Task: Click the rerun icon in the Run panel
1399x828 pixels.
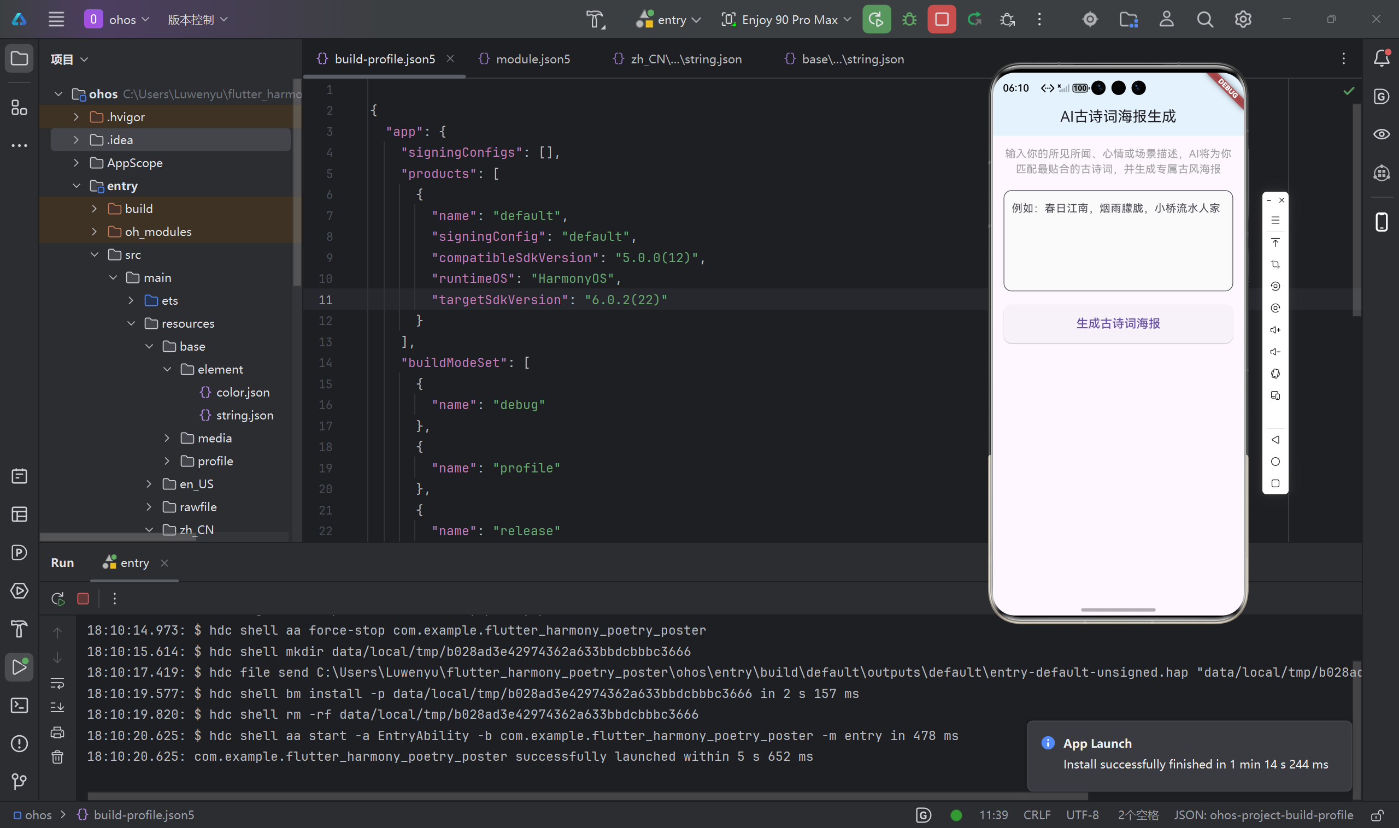Action: pyautogui.click(x=57, y=599)
